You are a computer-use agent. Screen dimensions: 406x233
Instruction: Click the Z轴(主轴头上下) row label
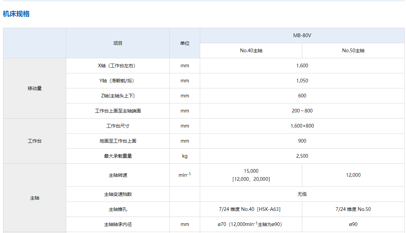(x=118, y=96)
